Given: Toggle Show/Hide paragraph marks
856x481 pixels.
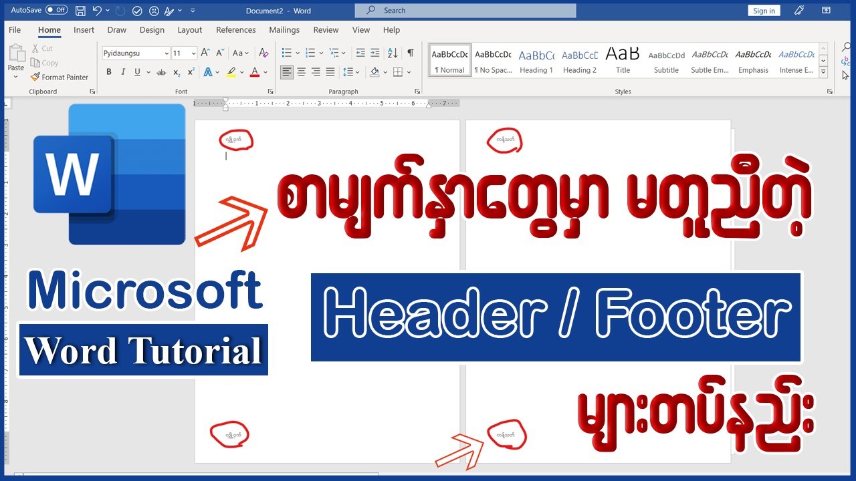Looking at the screenshot, I should pyautogui.click(x=411, y=53).
